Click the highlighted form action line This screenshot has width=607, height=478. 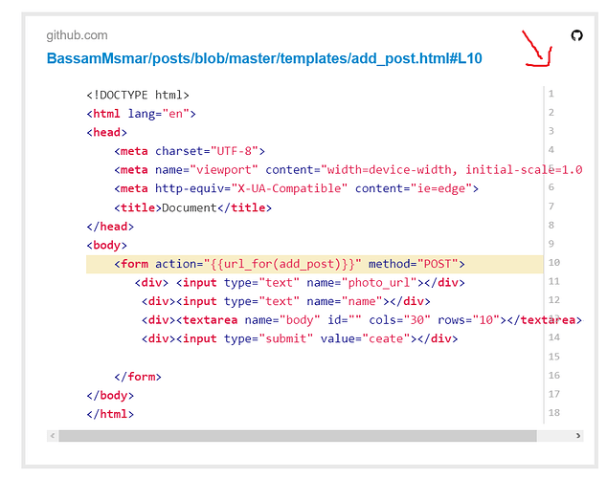click(x=314, y=264)
